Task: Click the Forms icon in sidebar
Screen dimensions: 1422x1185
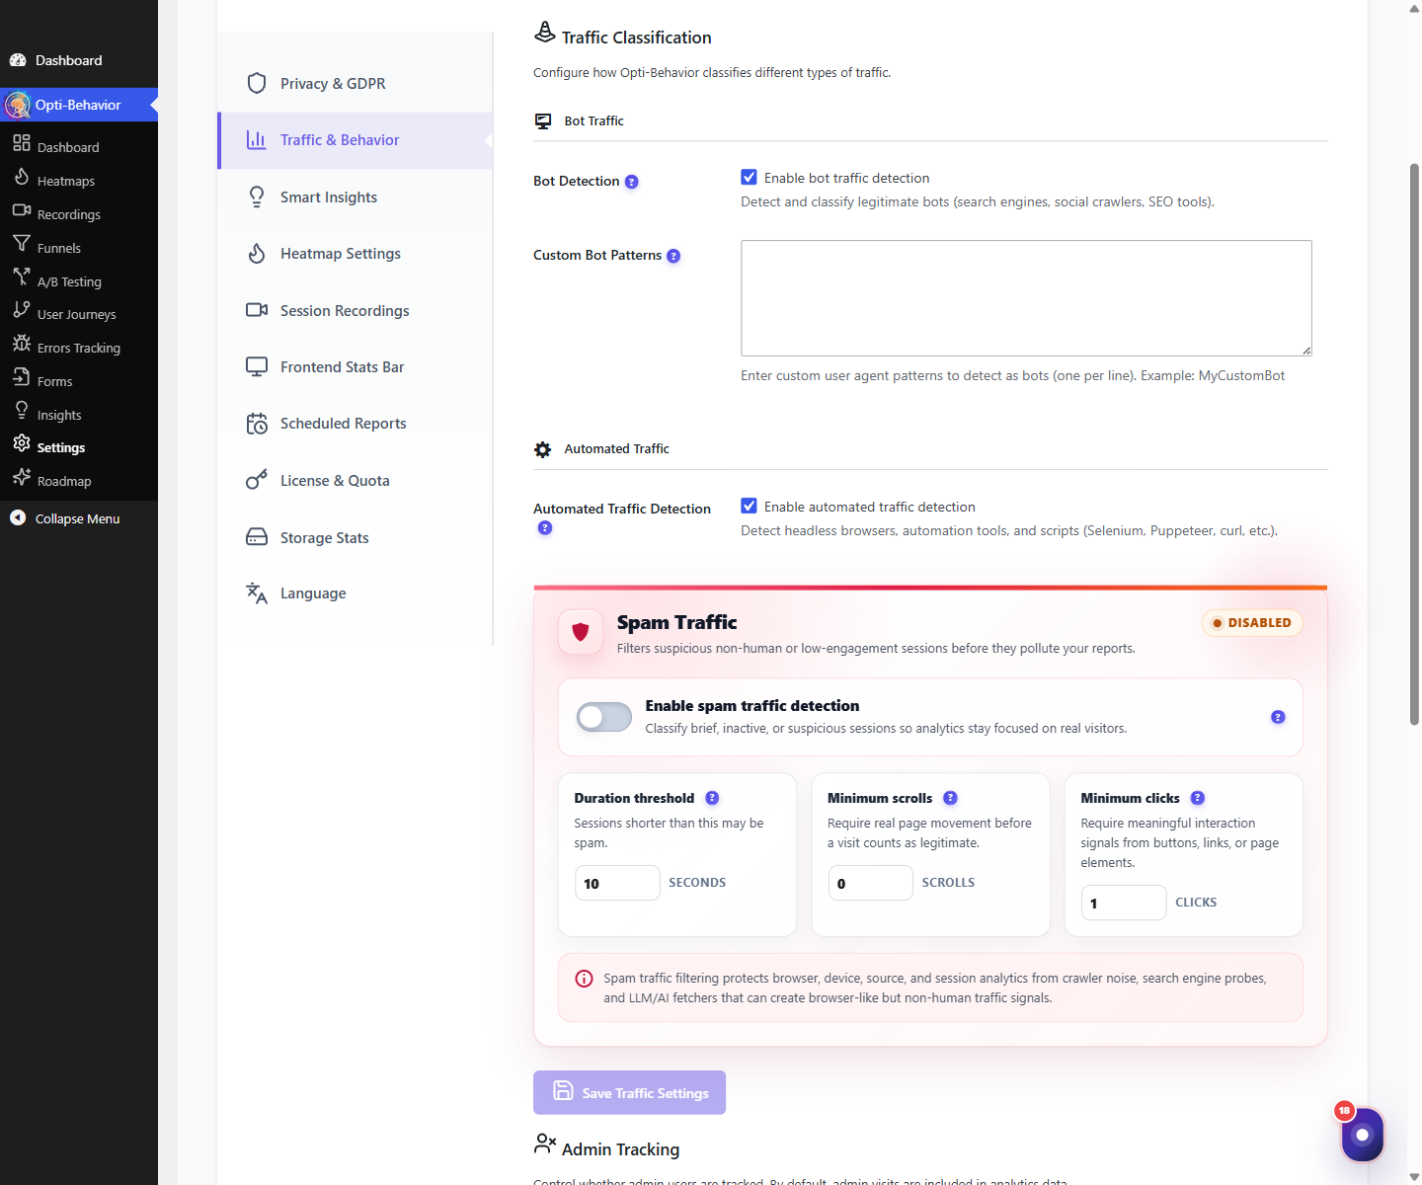Action: pos(22,376)
